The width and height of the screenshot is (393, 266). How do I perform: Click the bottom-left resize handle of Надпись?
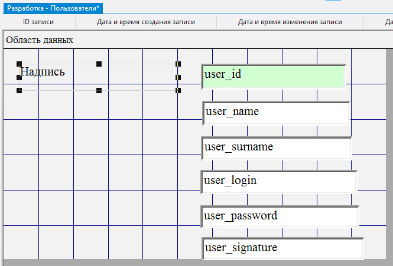pyautogui.click(x=20, y=91)
